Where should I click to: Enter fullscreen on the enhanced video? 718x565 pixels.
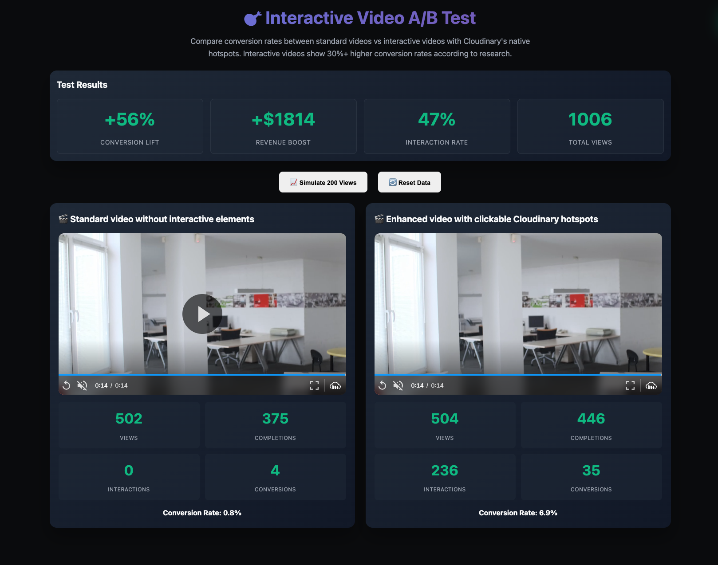point(630,385)
